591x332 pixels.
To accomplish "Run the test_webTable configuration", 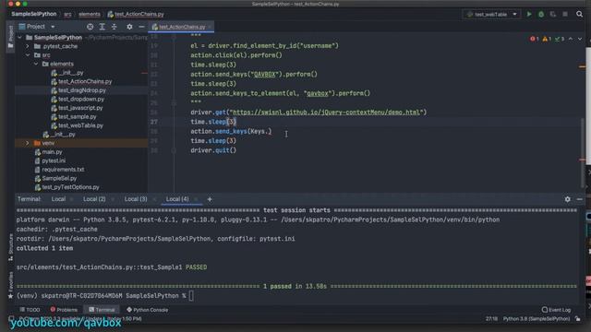I will coord(529,15).
